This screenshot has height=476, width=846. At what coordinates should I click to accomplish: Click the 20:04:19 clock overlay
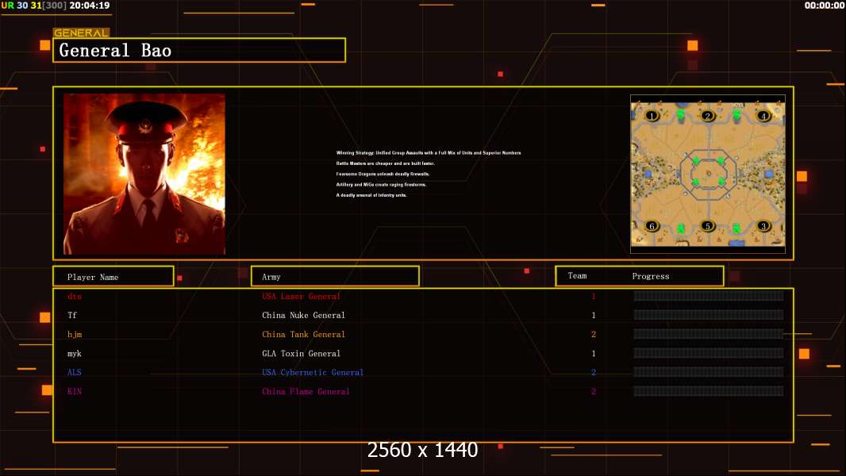pyautogui.click(x=90, y=6)
